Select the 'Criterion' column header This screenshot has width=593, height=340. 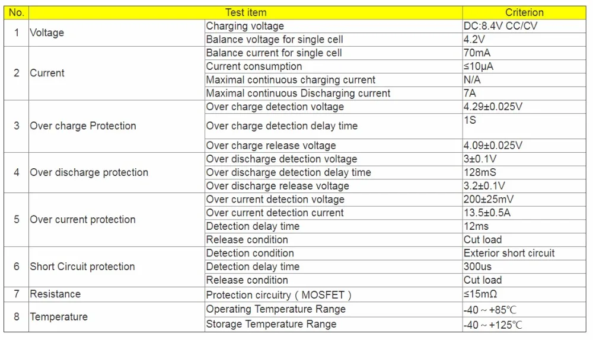tap(524, 12)
